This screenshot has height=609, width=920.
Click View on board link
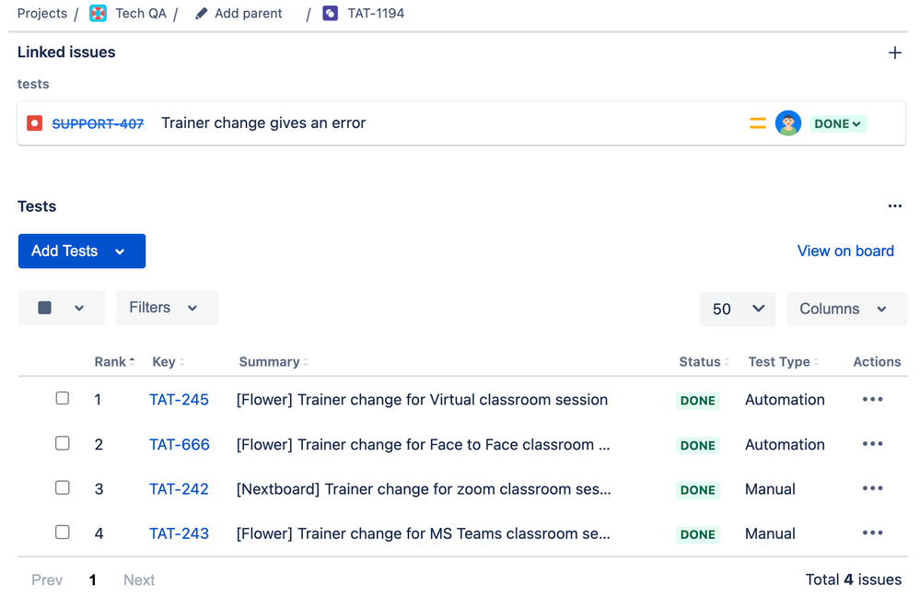click(844, 251)
